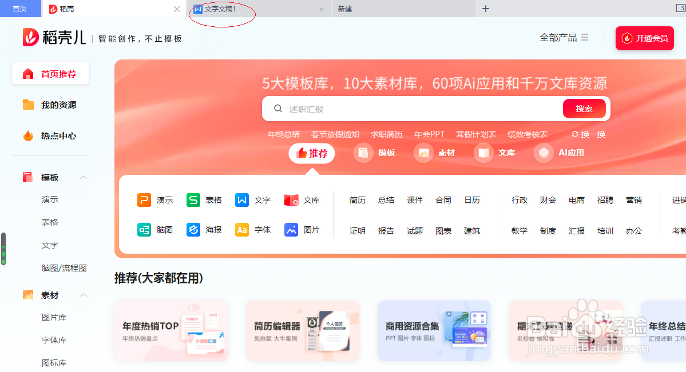The height and width of the screenshot is (372, 686).
Task: Click the 换一换 refresh icon
Action: [588, 134]
